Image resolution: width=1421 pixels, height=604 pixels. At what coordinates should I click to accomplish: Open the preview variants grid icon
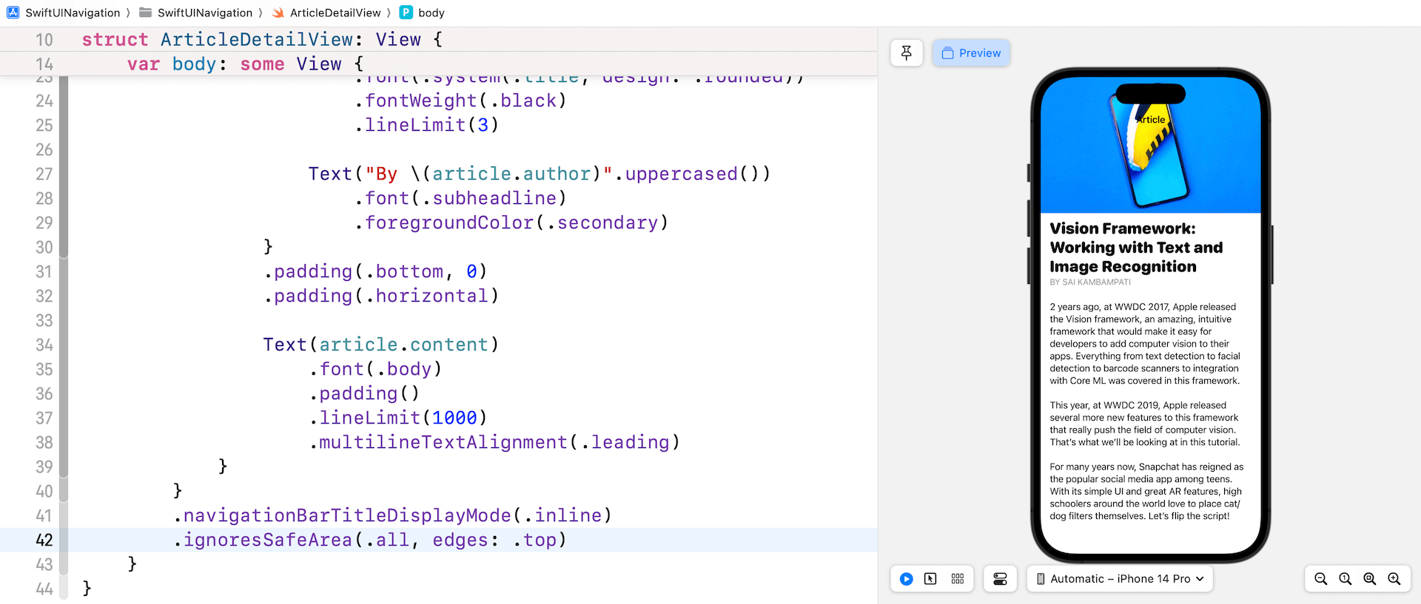tap(957, 579)
